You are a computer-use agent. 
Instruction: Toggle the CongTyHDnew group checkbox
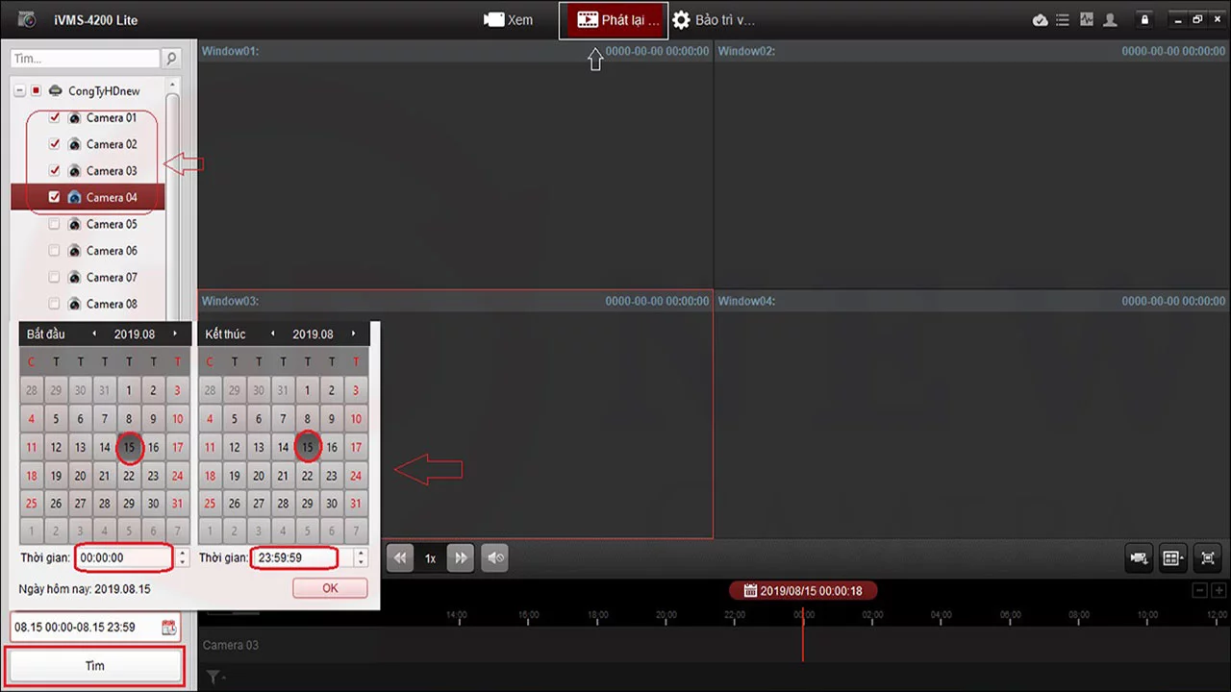[37, 91]
